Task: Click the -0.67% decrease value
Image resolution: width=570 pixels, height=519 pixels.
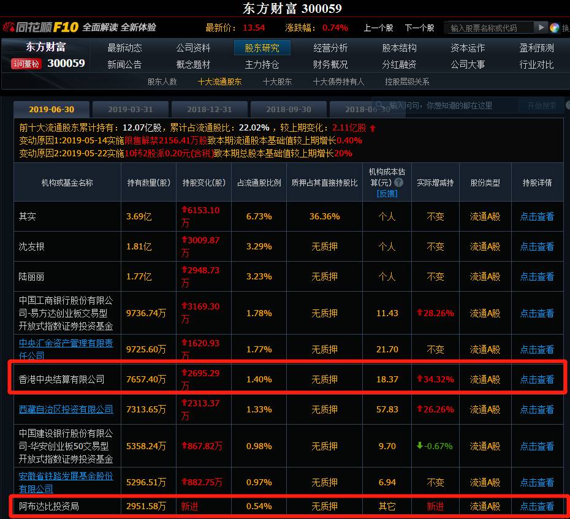Action: 435,446
